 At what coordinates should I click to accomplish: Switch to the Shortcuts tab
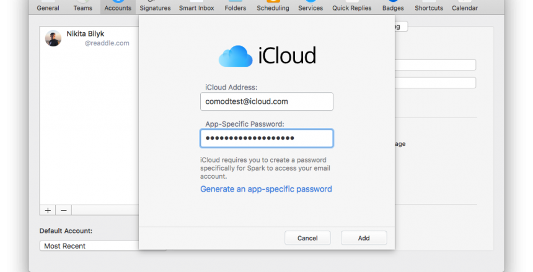(429, 7)
